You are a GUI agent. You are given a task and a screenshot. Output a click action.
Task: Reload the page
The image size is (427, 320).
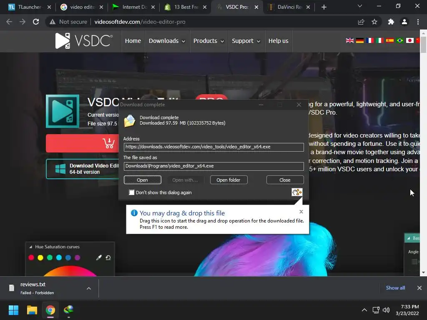pos(36,22)
